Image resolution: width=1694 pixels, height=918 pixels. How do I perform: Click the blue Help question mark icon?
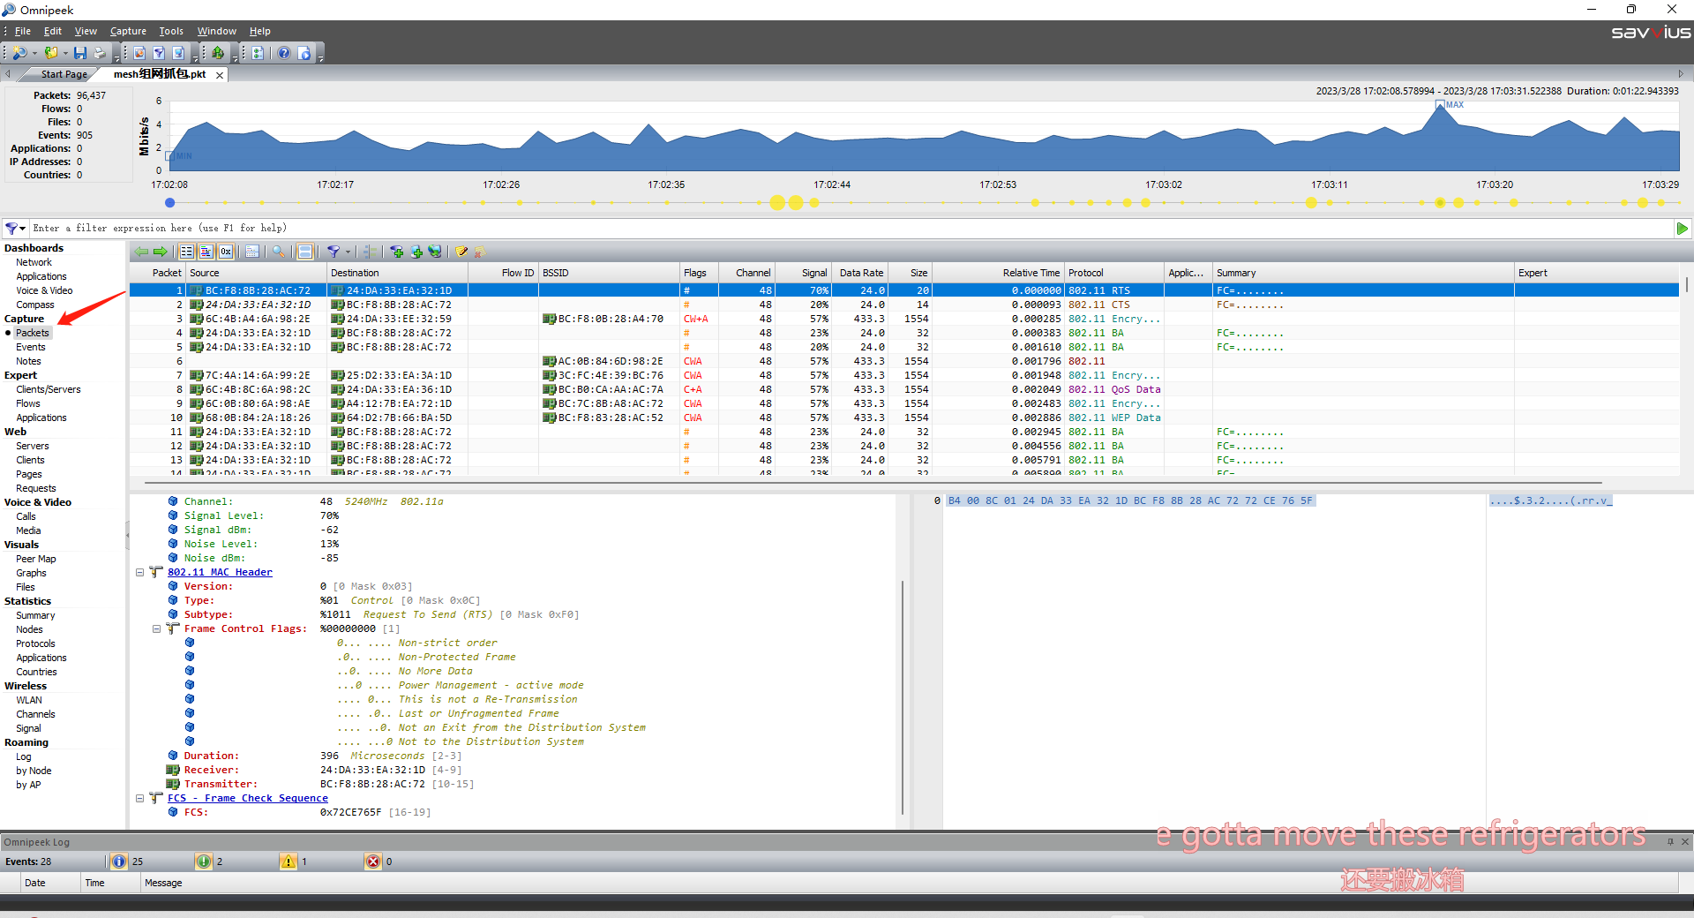click(284, 53)
